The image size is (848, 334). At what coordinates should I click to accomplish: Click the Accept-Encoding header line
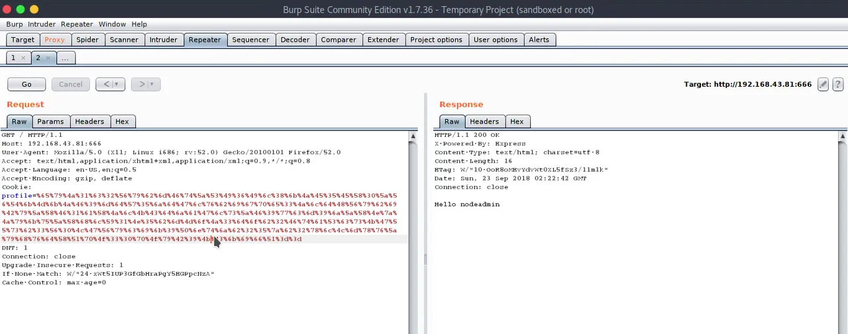pos(67,179)
